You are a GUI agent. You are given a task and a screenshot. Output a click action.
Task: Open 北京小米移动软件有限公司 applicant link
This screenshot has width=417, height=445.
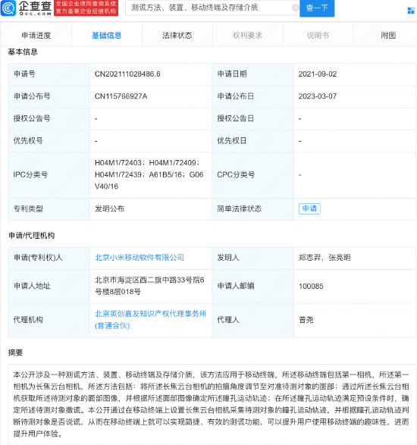click(139, 258)
